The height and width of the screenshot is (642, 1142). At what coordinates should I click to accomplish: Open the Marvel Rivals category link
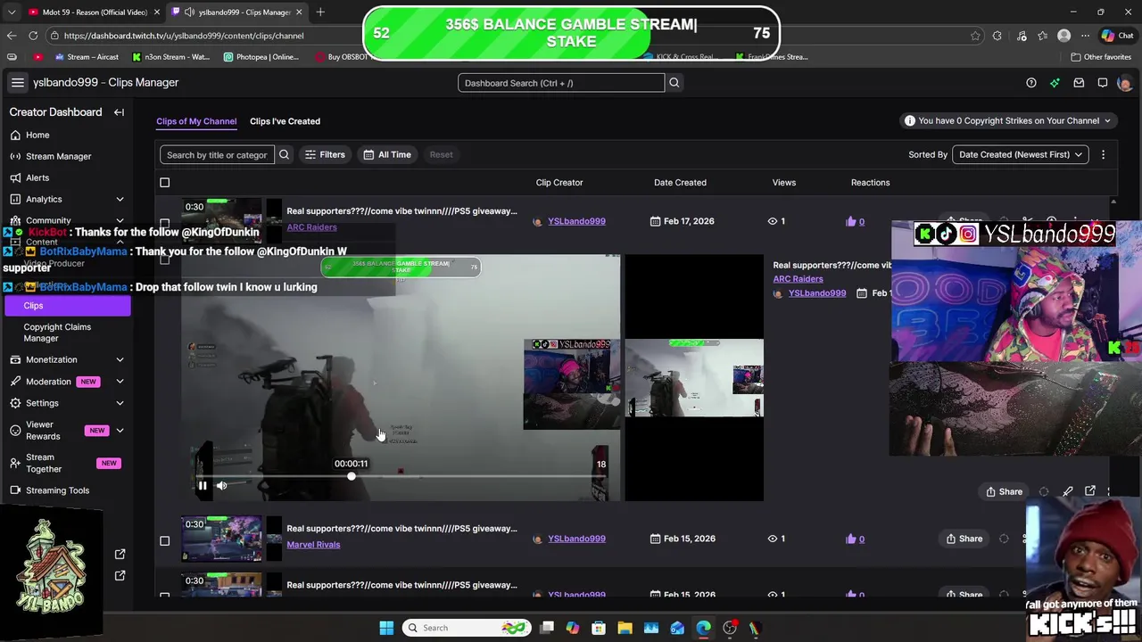[x=313, y=545]
